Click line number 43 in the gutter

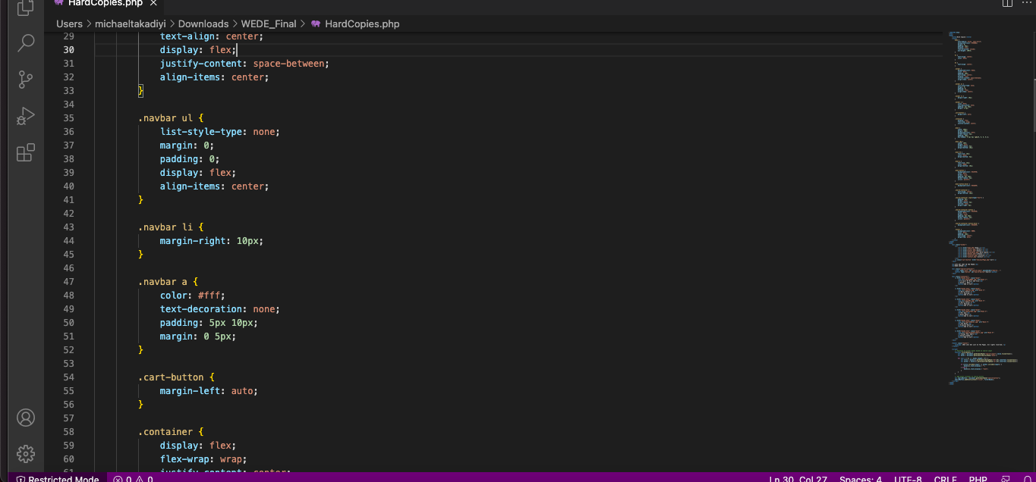(68, 227)
